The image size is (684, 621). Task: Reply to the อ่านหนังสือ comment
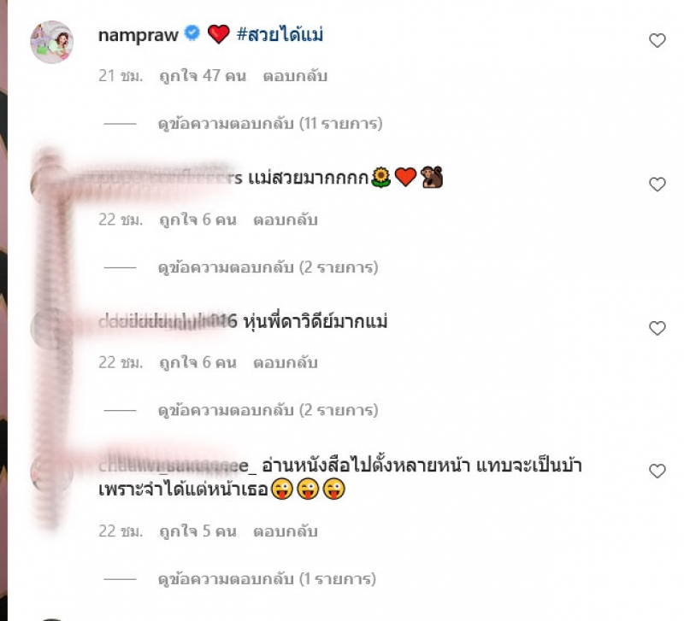(x=286, y=531)
